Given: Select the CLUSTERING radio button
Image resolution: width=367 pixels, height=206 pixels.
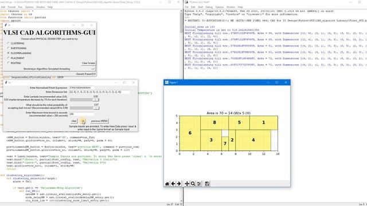Looking at the screenshot, I should click(x=9, y=43).
